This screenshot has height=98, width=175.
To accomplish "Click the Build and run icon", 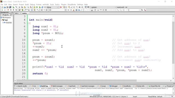I will (40, 7).
